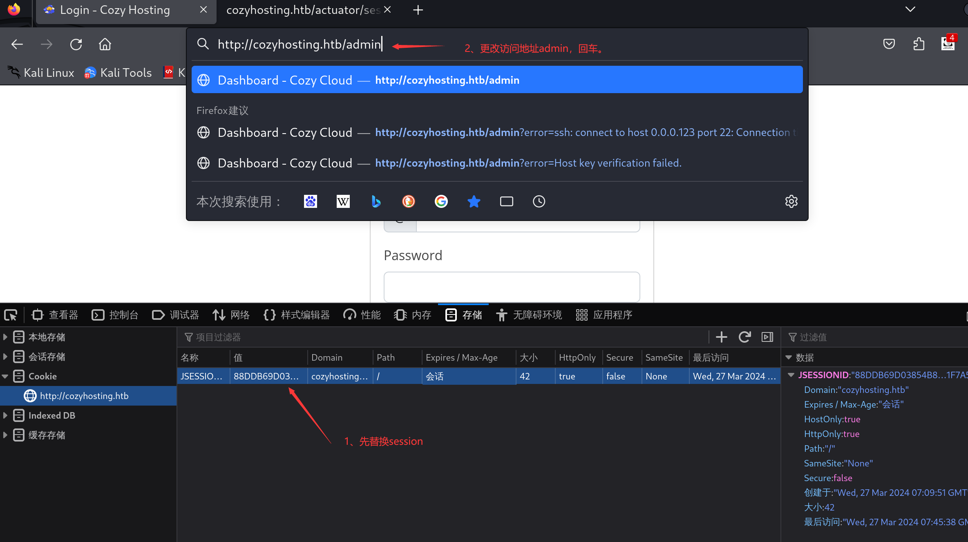
Task: Open the 控制台 console tab
Action: point(115,315)
